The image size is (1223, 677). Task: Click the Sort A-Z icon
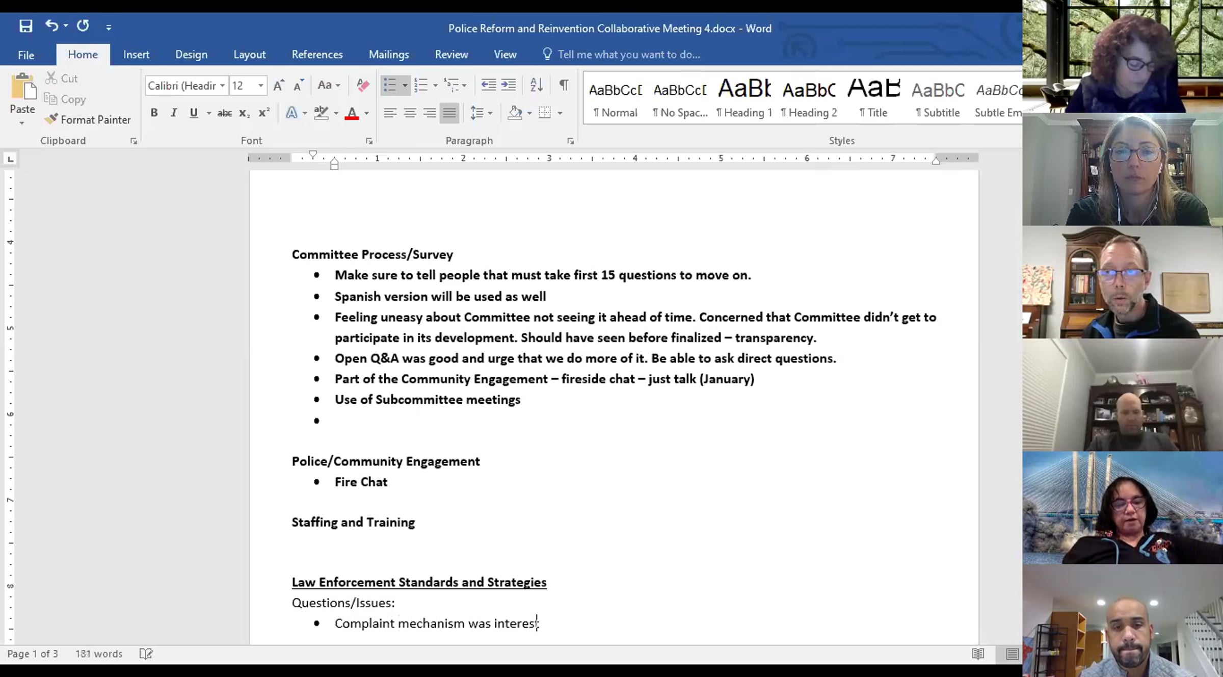(536, 85)
